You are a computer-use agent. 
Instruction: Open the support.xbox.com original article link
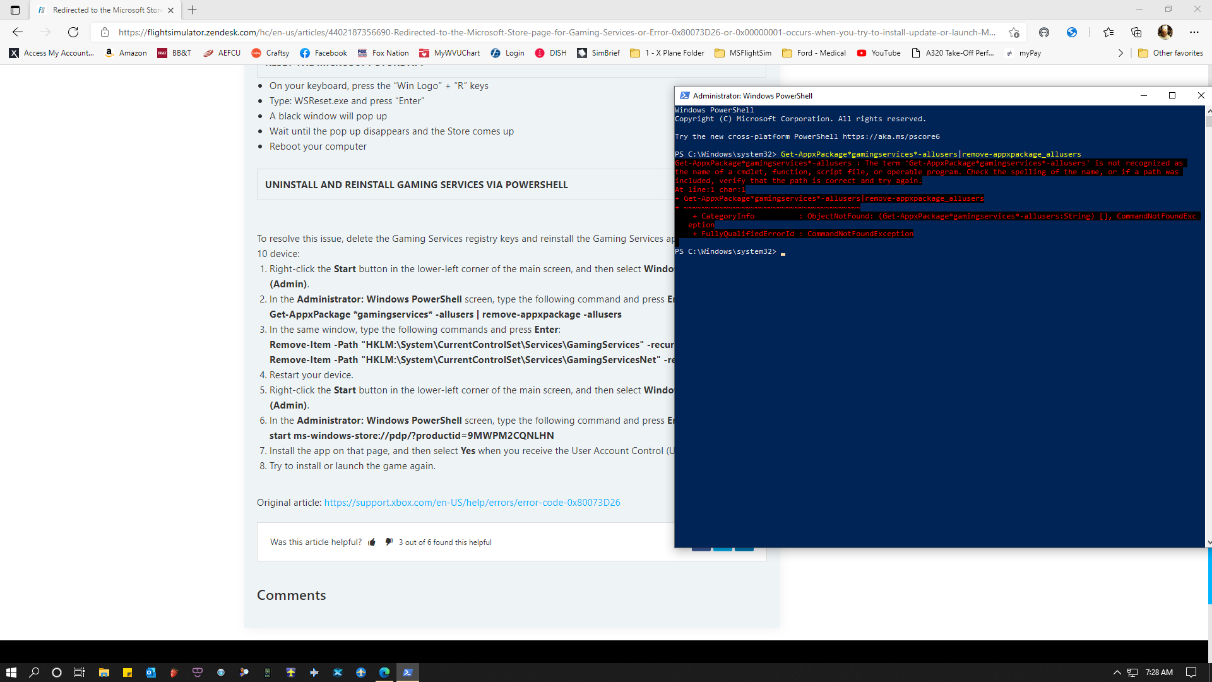point(472,503)
